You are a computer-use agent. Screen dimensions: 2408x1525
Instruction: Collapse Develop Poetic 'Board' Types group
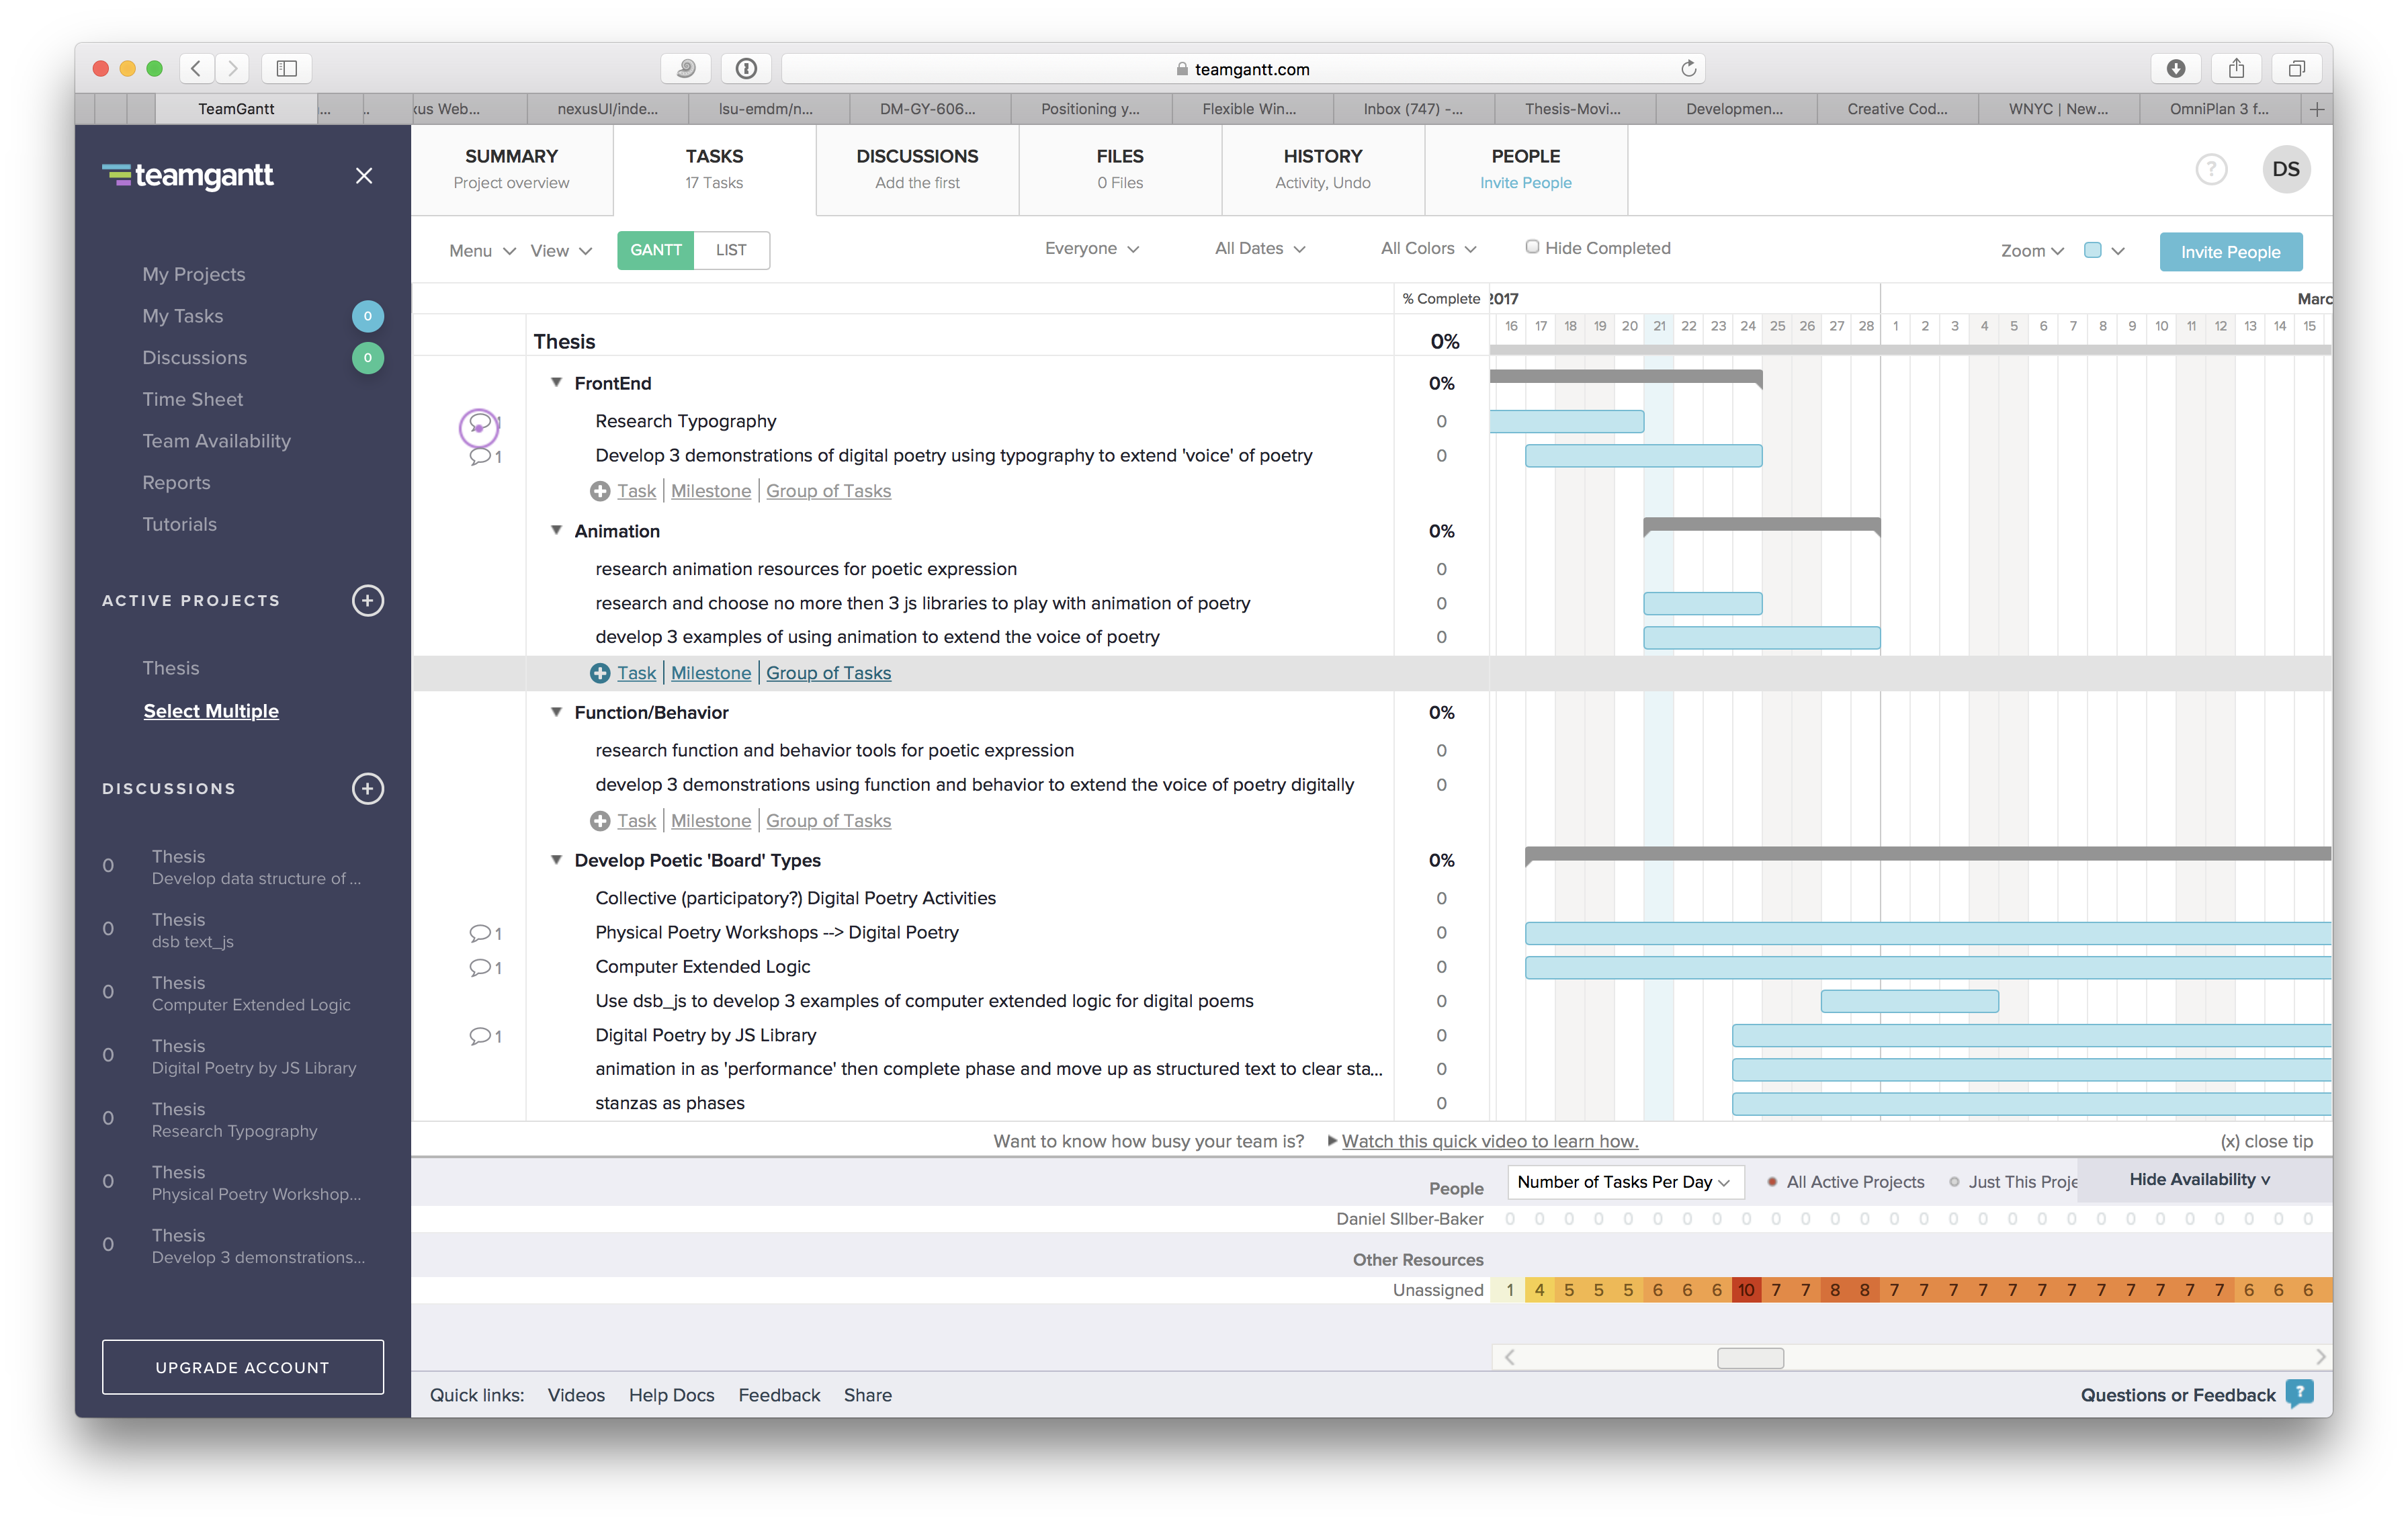coord(556,859)
